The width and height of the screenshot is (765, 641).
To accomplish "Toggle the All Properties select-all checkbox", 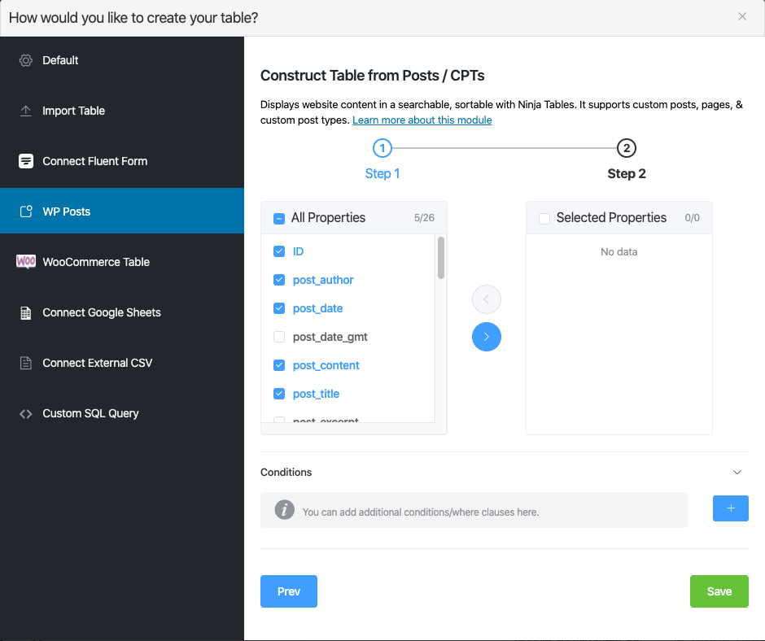I will click(x=279, y=218).
